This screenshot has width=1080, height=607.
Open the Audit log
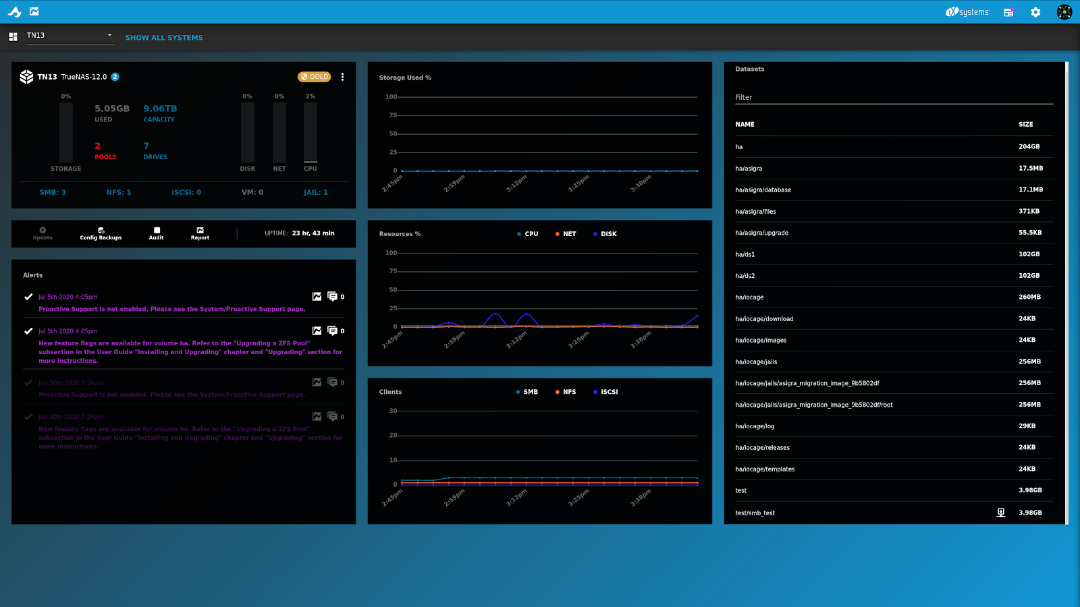pyautogui.click(x=157, y=233)
